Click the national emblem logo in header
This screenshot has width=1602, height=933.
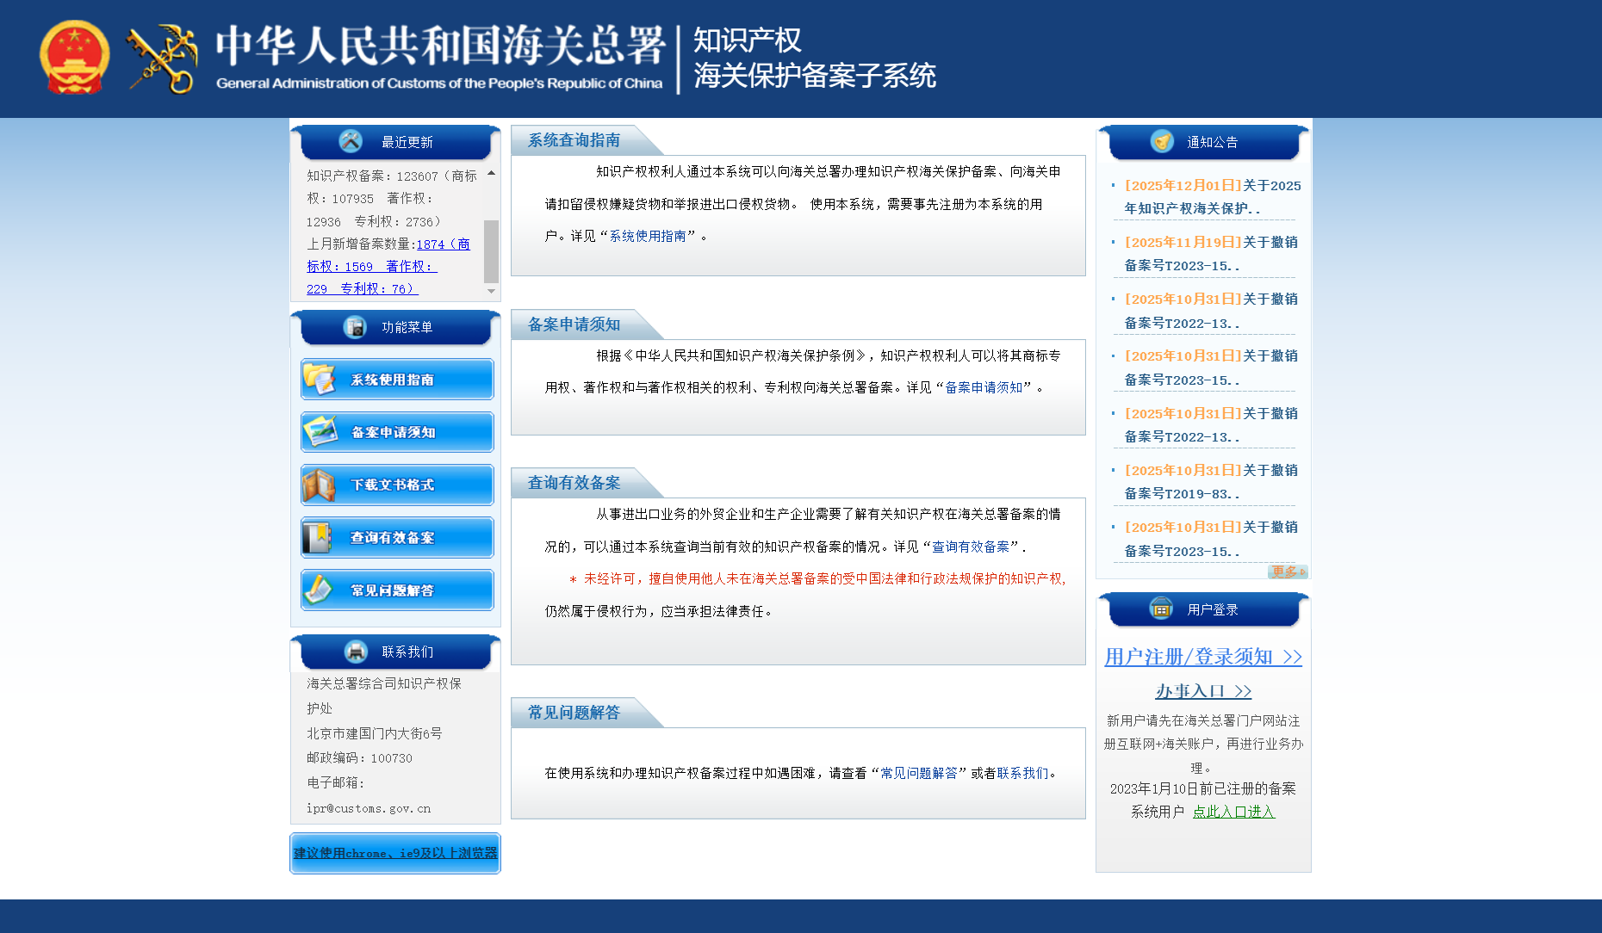point(74,58)
